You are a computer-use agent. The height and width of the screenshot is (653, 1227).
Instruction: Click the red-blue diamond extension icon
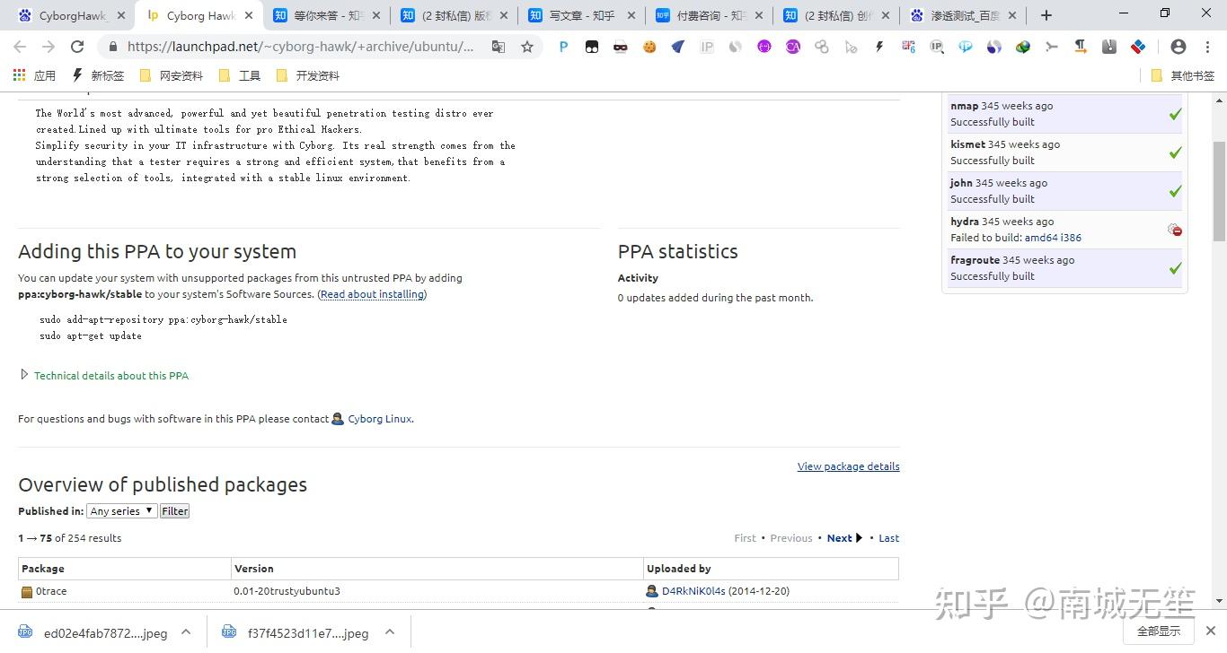[1138, 47]
